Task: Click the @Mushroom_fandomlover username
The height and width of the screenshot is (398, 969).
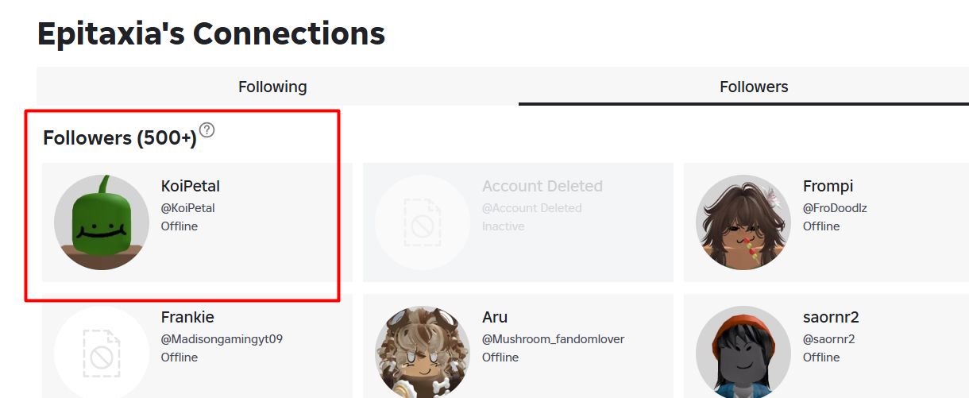Action: 554,339
